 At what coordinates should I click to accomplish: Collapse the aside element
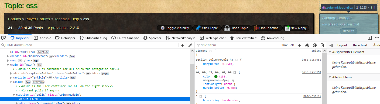point(11,82)
